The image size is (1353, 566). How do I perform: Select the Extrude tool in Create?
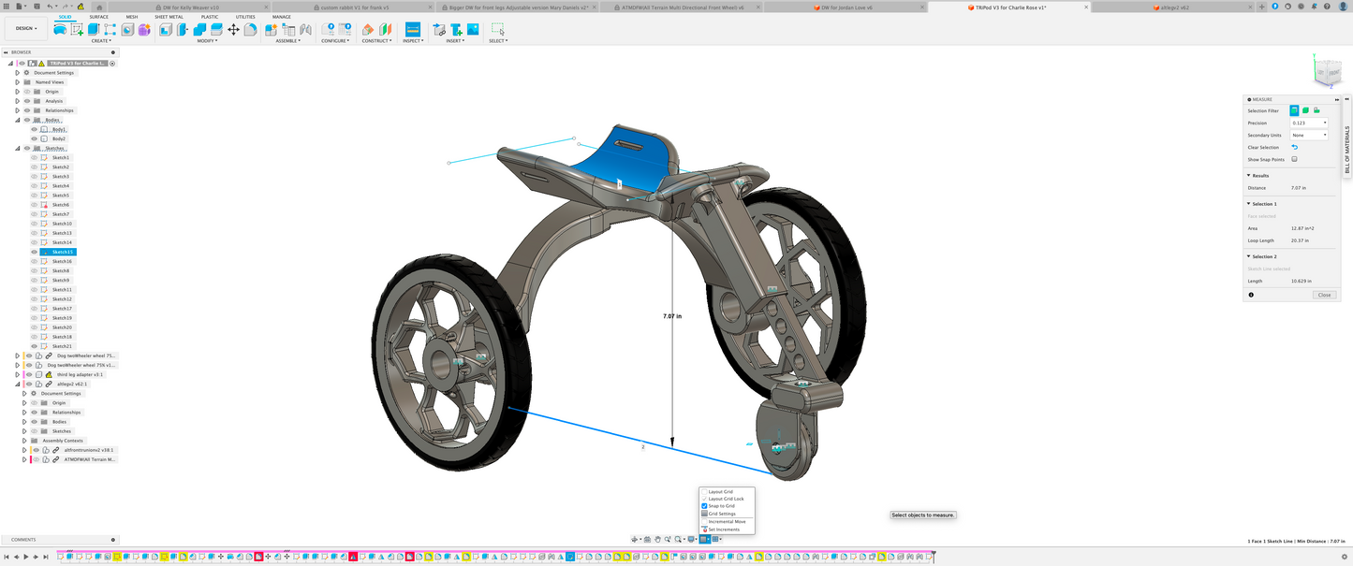[x=94, y=30]
